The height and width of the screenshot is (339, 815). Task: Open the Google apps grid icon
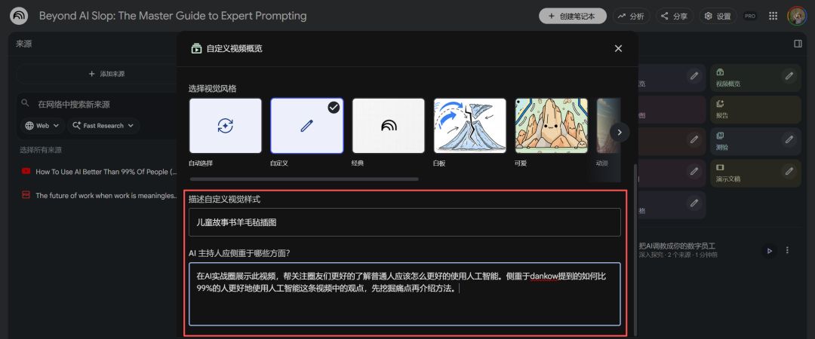(x=773, y=16)
